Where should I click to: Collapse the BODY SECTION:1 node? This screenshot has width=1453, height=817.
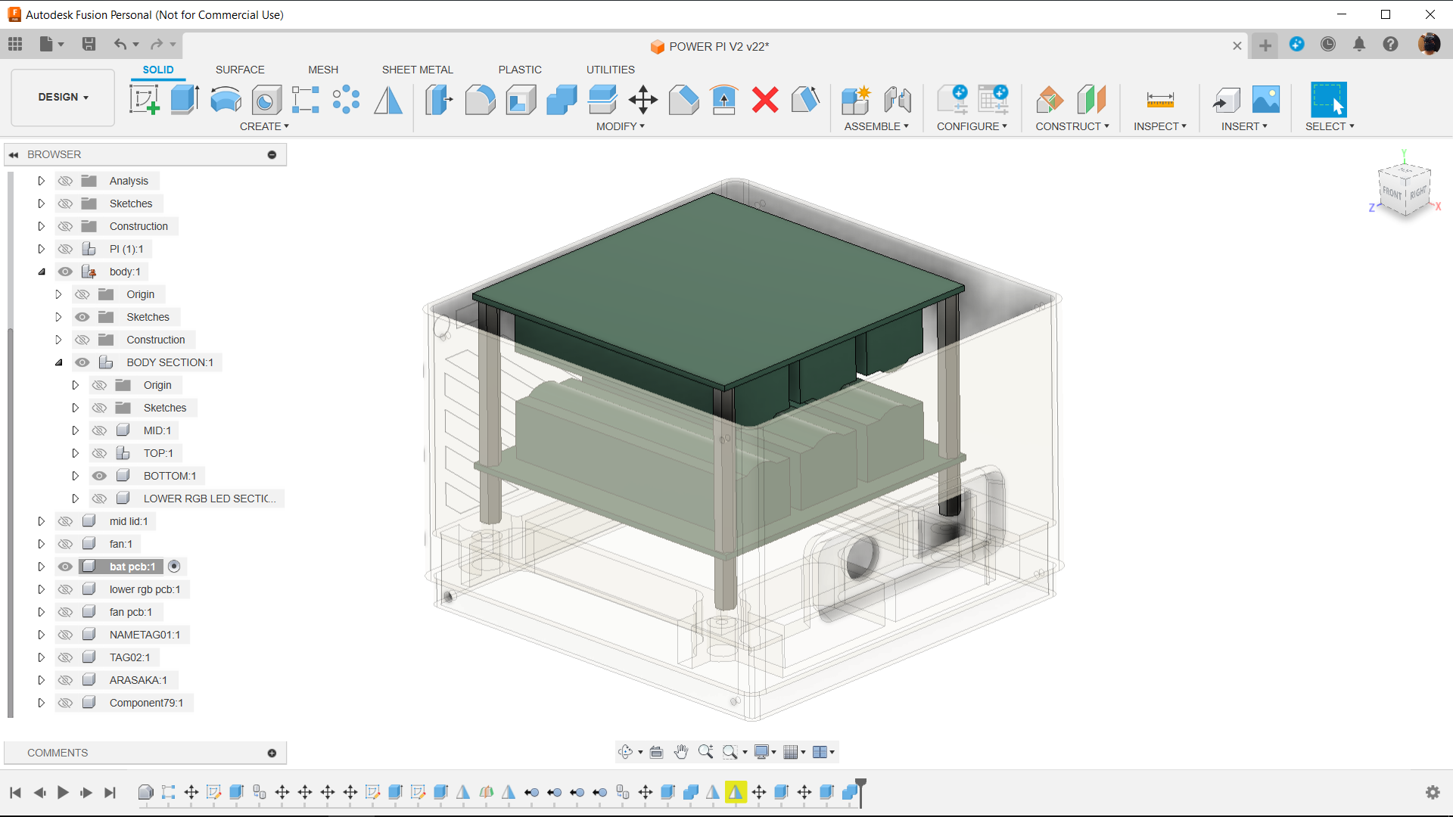coord(58,362)
